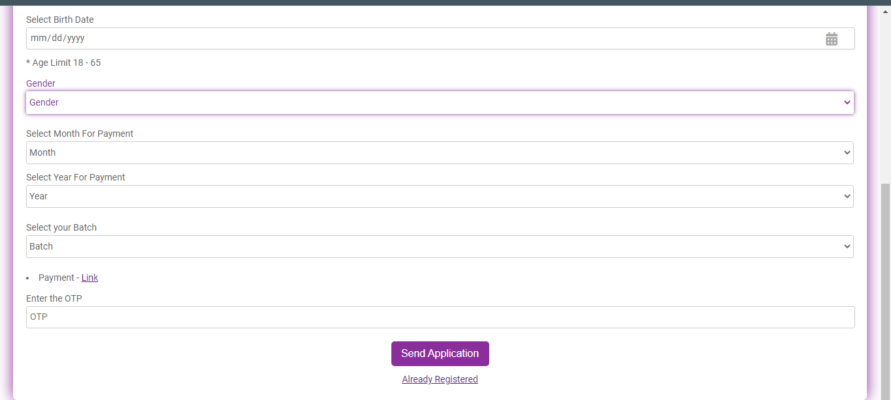Open the calendar date picker icon
The height and width of the screenshot is (400, 891).
832,38
